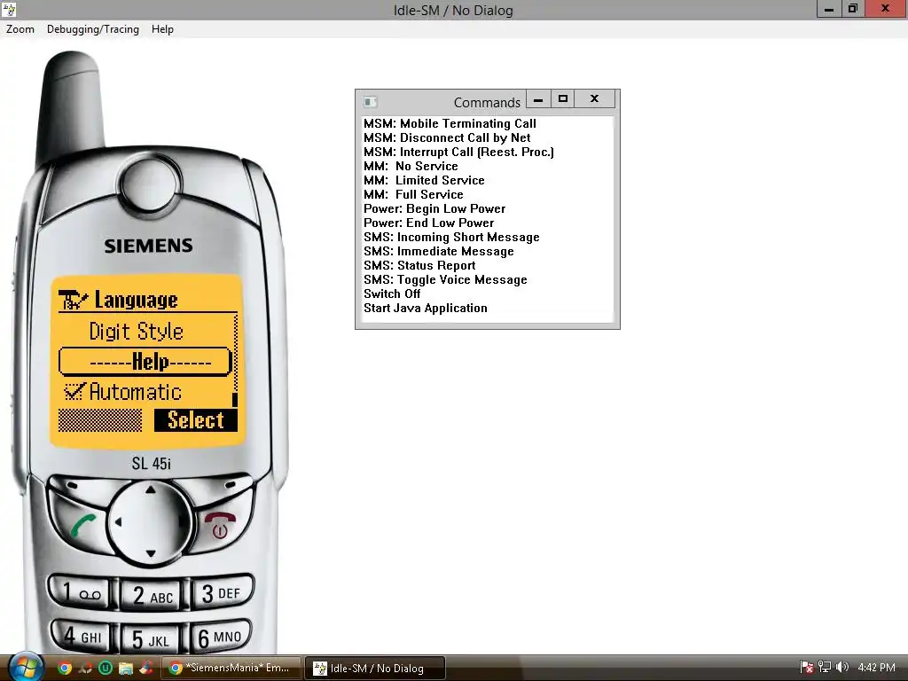
Task: Select MSM: Mobile Terminating Call command
Action: coord(450,123)
